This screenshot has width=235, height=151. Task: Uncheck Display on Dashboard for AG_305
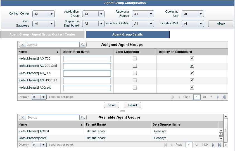point(192,73)
